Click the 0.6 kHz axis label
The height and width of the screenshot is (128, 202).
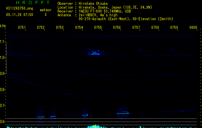3,122
